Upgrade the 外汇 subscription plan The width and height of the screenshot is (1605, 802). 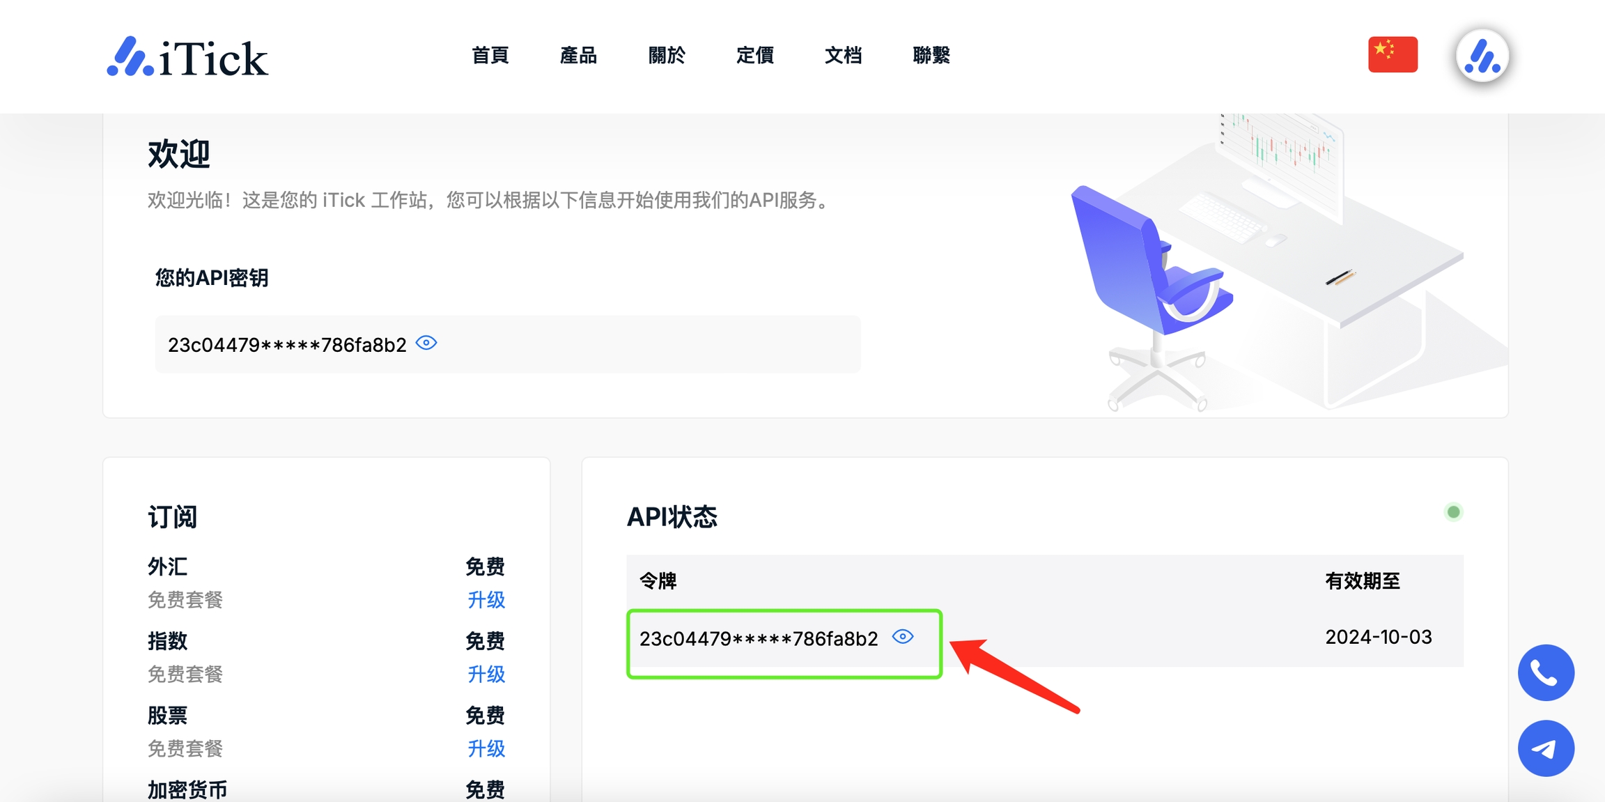[x=486, y=600]
